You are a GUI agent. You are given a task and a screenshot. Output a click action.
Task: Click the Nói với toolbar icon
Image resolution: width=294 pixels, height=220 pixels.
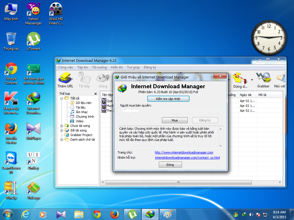click(280, 80)
